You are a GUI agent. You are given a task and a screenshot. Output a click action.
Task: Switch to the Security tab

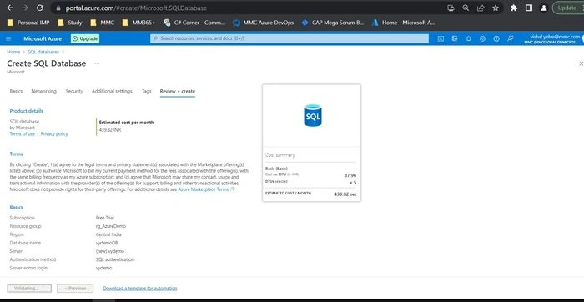click(x=74, y=91)
